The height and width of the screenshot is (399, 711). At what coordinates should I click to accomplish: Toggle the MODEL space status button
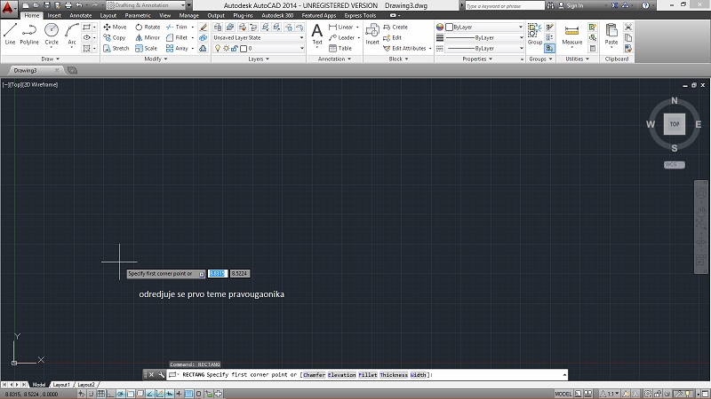[563, 393]
